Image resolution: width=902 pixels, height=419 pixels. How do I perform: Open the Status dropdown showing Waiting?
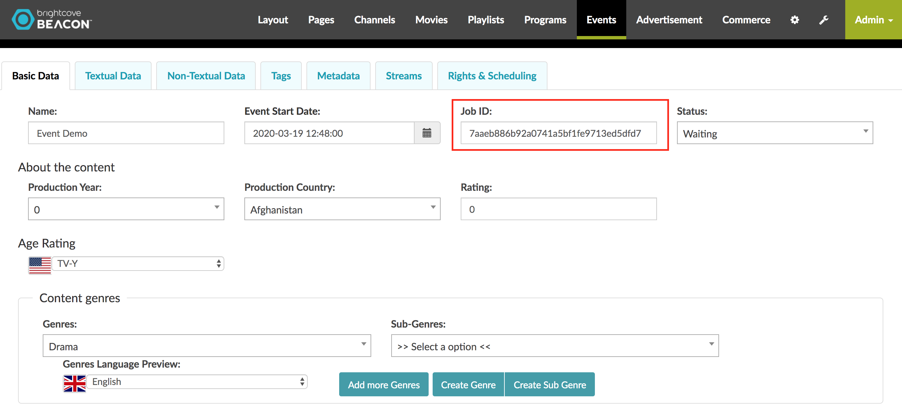tap(774, 133)
